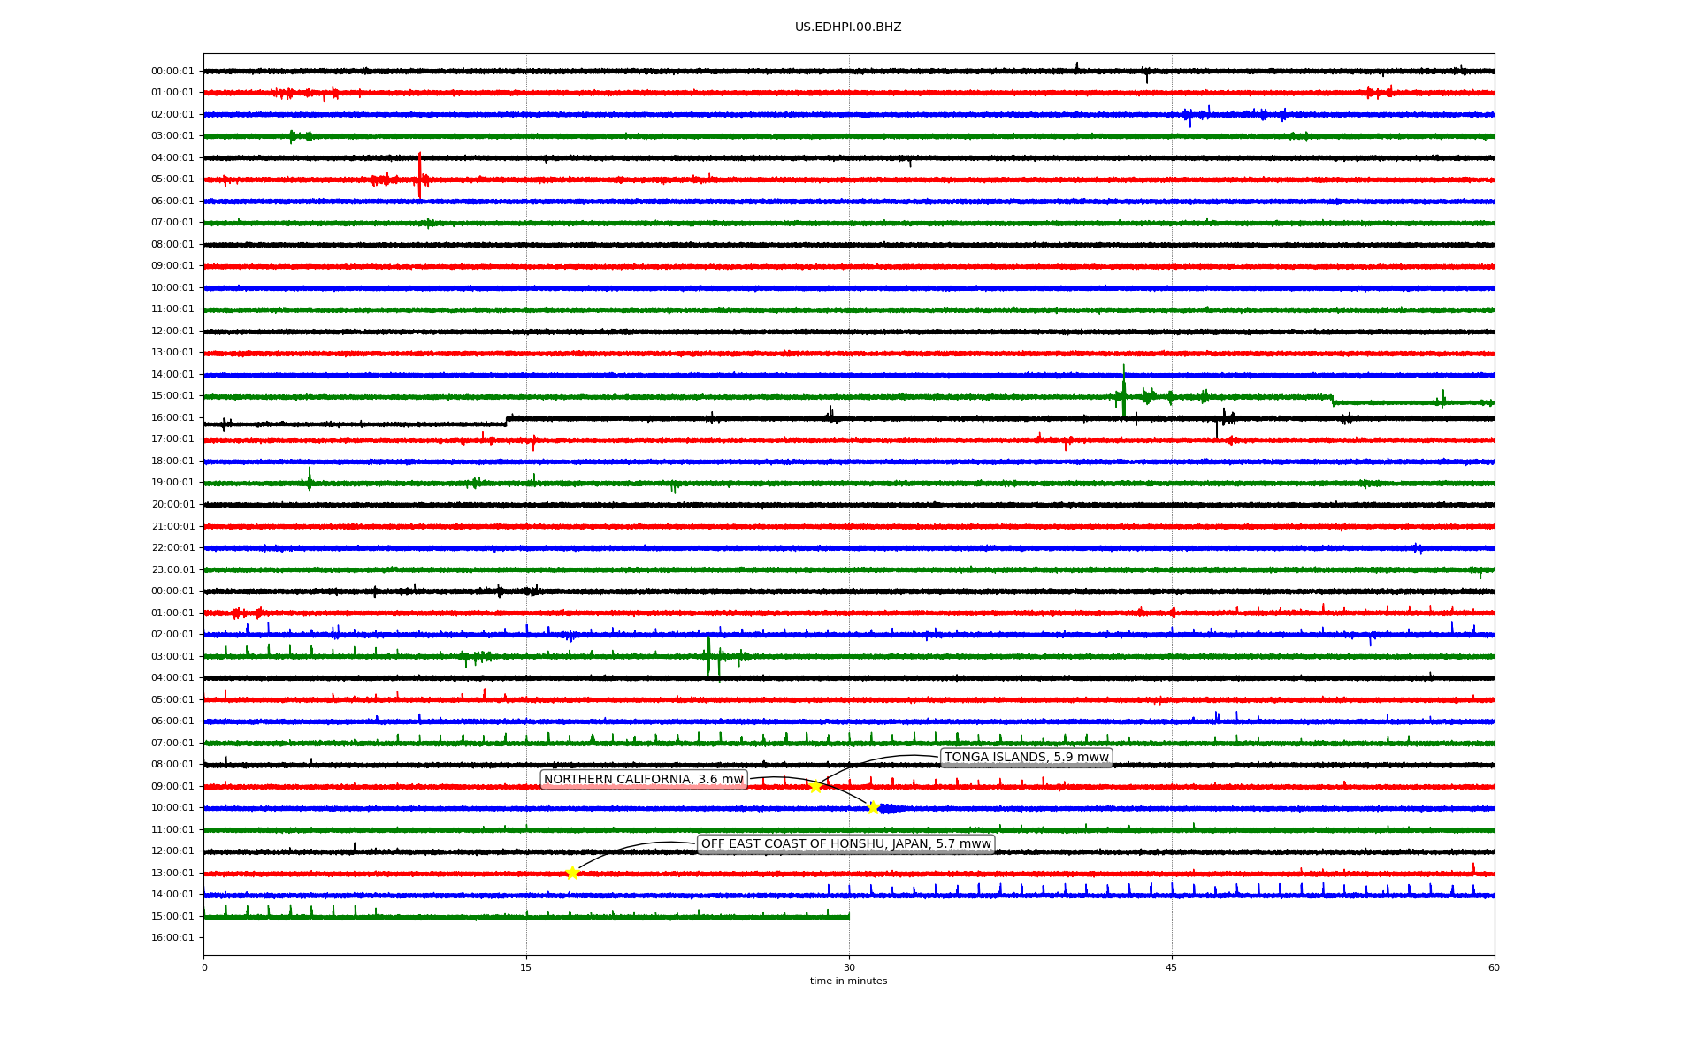
Task: Click the 16:00:01 label at the bottom
Action: (172, 938)
